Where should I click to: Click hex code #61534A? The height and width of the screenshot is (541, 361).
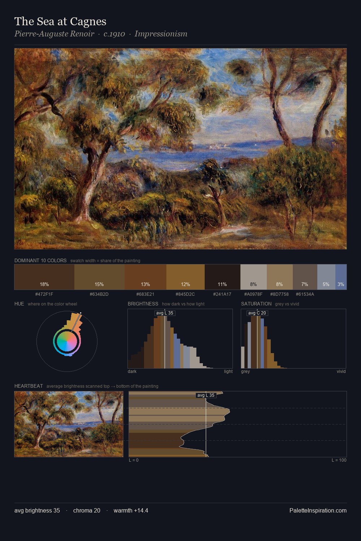coord(305,294)
